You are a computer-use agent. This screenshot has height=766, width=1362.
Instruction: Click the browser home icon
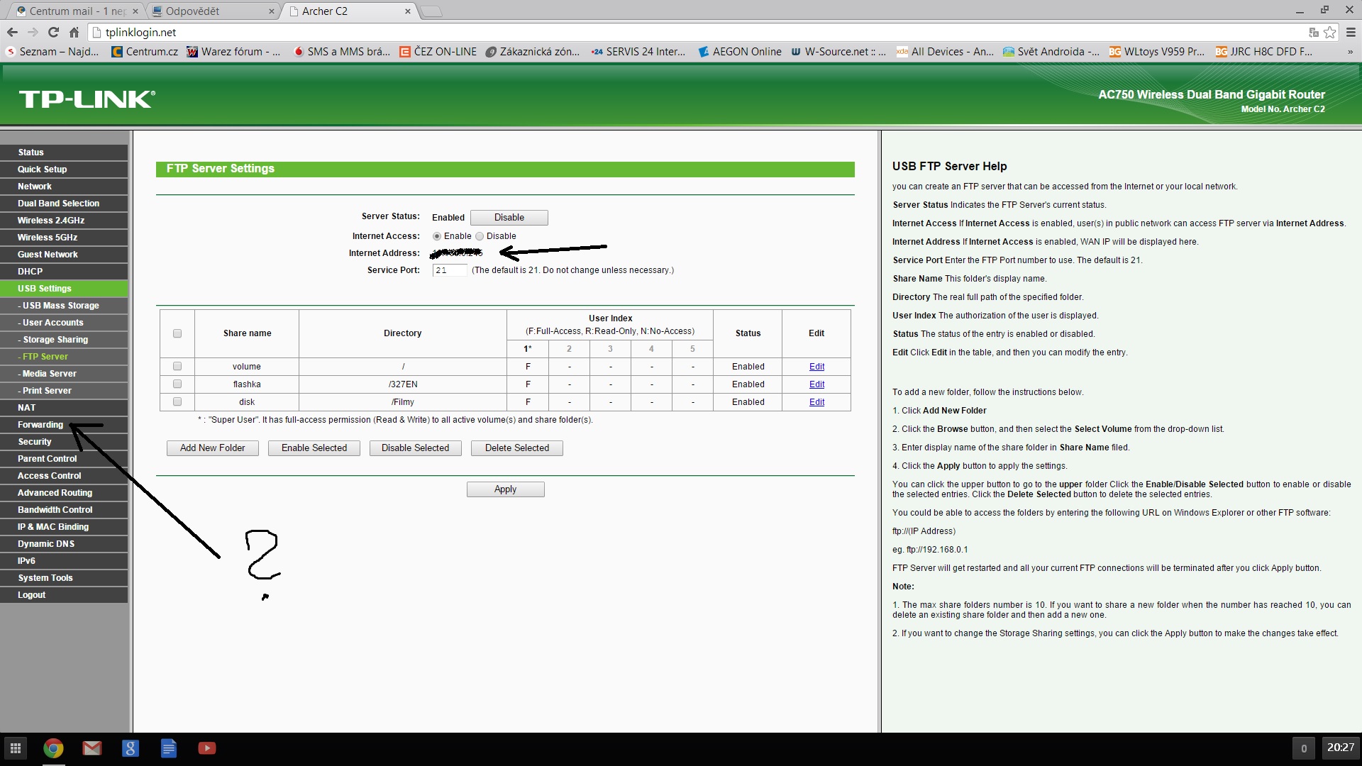[x=74, y=33]
